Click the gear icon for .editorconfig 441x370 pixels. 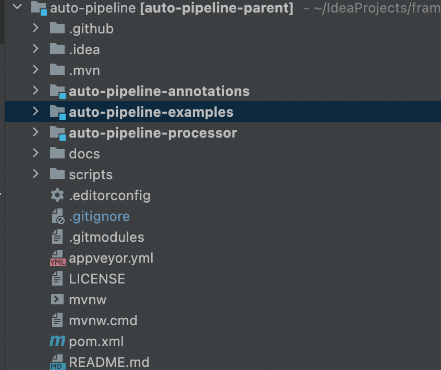tap(57, 195)
